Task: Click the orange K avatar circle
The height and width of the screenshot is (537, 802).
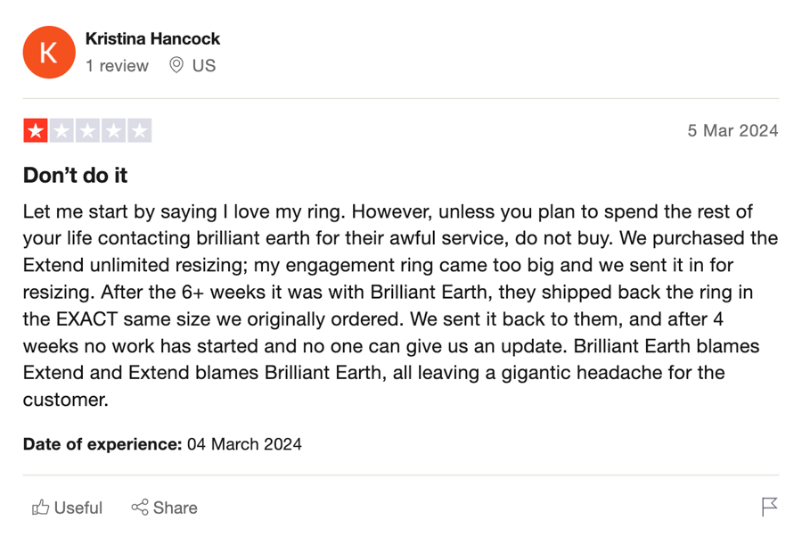Action: [49, 53]
